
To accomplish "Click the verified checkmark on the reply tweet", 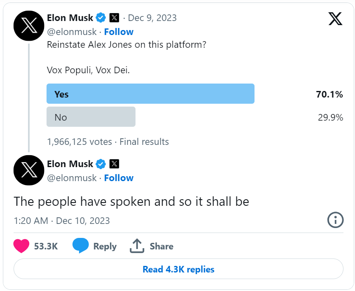I will pos(101,164).
